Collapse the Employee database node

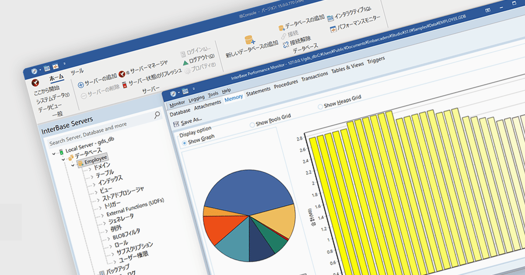point(73,165)
